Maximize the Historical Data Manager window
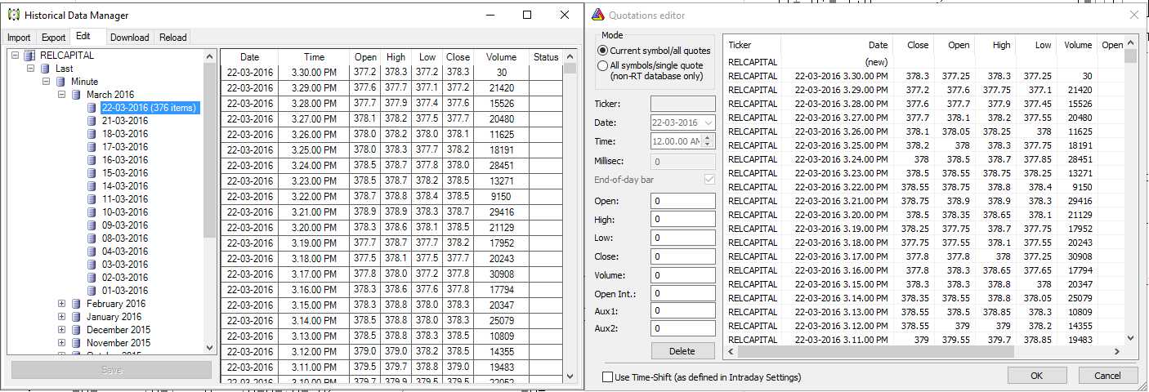Viewport: 1149px width, 392px height. [527, 15]
